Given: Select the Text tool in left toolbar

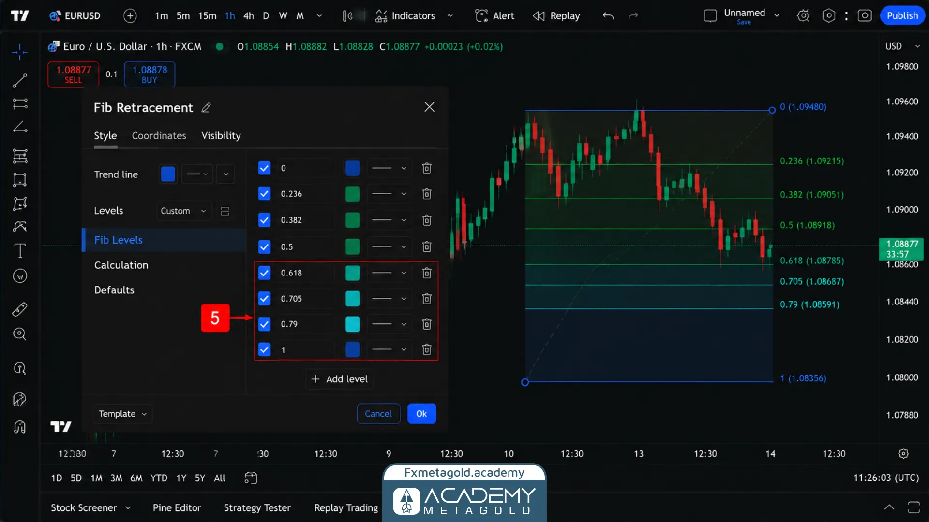Looking at the screenshot, I should pyautogui.click(x=20, y=251).
